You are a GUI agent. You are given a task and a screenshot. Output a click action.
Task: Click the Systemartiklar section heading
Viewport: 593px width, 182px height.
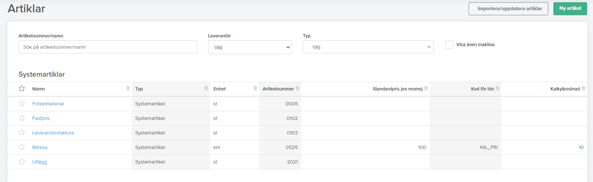[x=41, y=74]
